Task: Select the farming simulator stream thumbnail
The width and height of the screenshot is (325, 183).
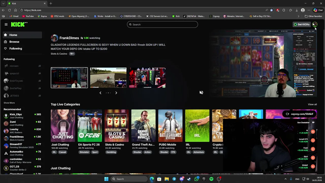Action: click(108, 78)
